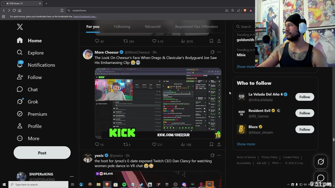The width and height of the screenshot is (335, 188).
Task: Open floating Grok button
Action: [x=321, y=162]
